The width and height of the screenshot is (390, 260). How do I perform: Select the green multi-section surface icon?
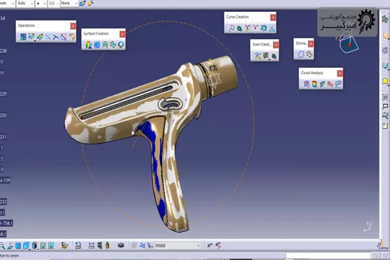coord(105,45)
